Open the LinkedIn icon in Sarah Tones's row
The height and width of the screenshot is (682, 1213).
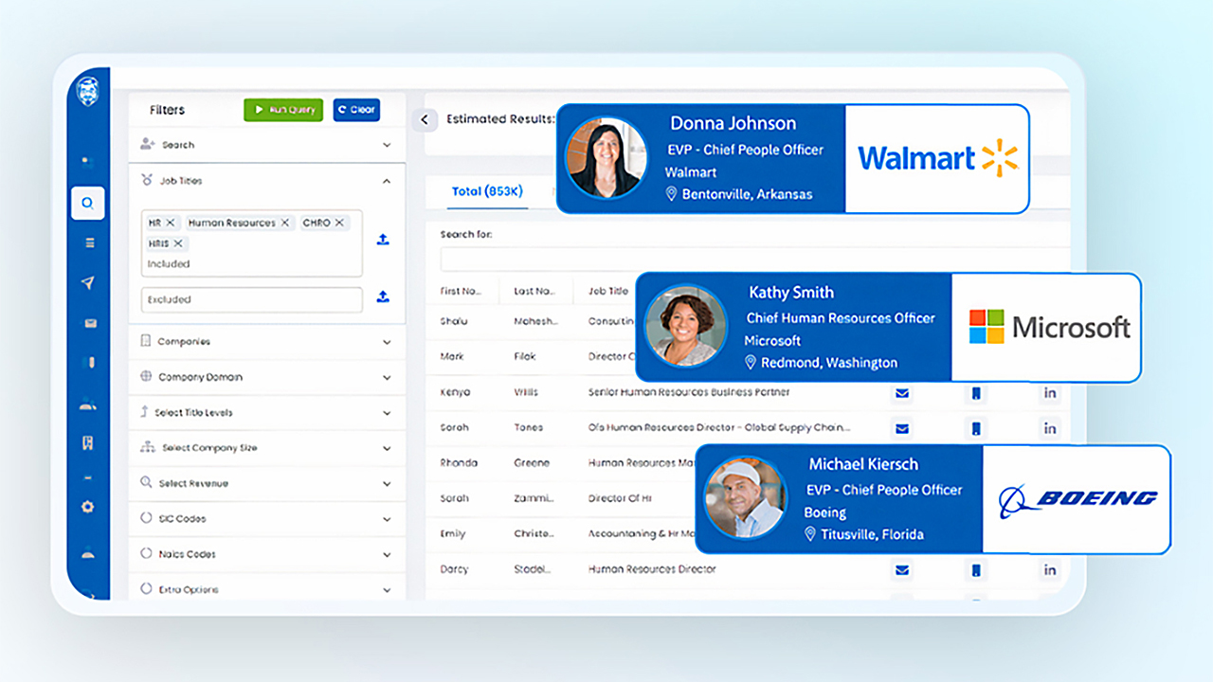click(1050, 427)
